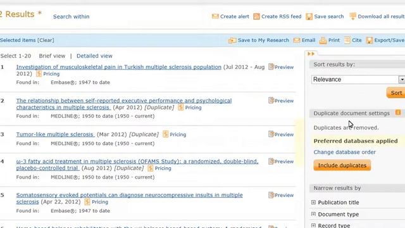Click the info icon beside Duplicate document settings
Viewport: 405px width, 228px height.
point(398,113)
